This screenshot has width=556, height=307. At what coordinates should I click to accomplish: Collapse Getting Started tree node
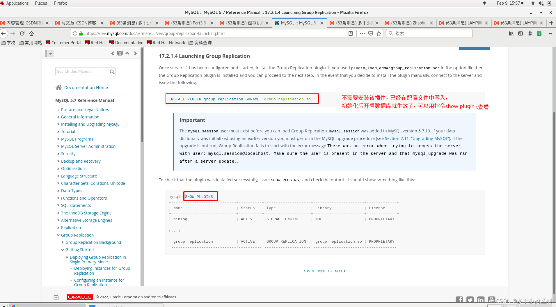coord(63,250)
